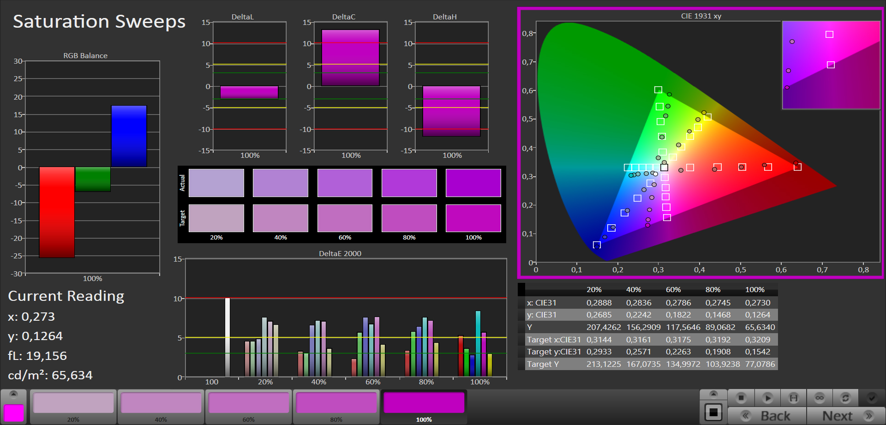Click the CIE 1931 xy chart title
The image size is (886, 425).
pyautogui.click(x=701, y=16)
